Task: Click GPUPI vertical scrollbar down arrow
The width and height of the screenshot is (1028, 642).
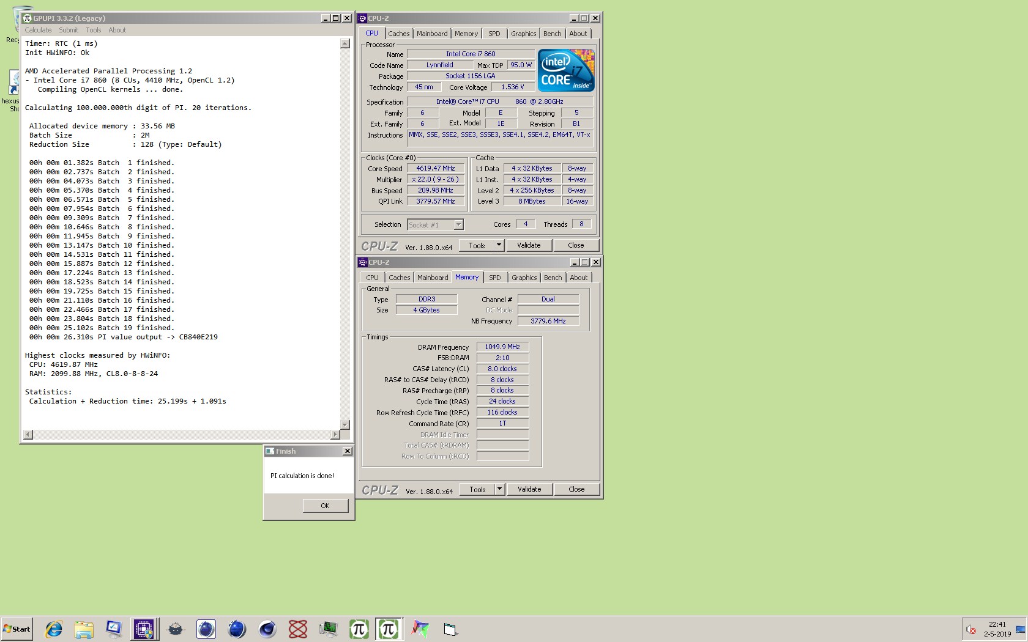Action: pos(345,424)
